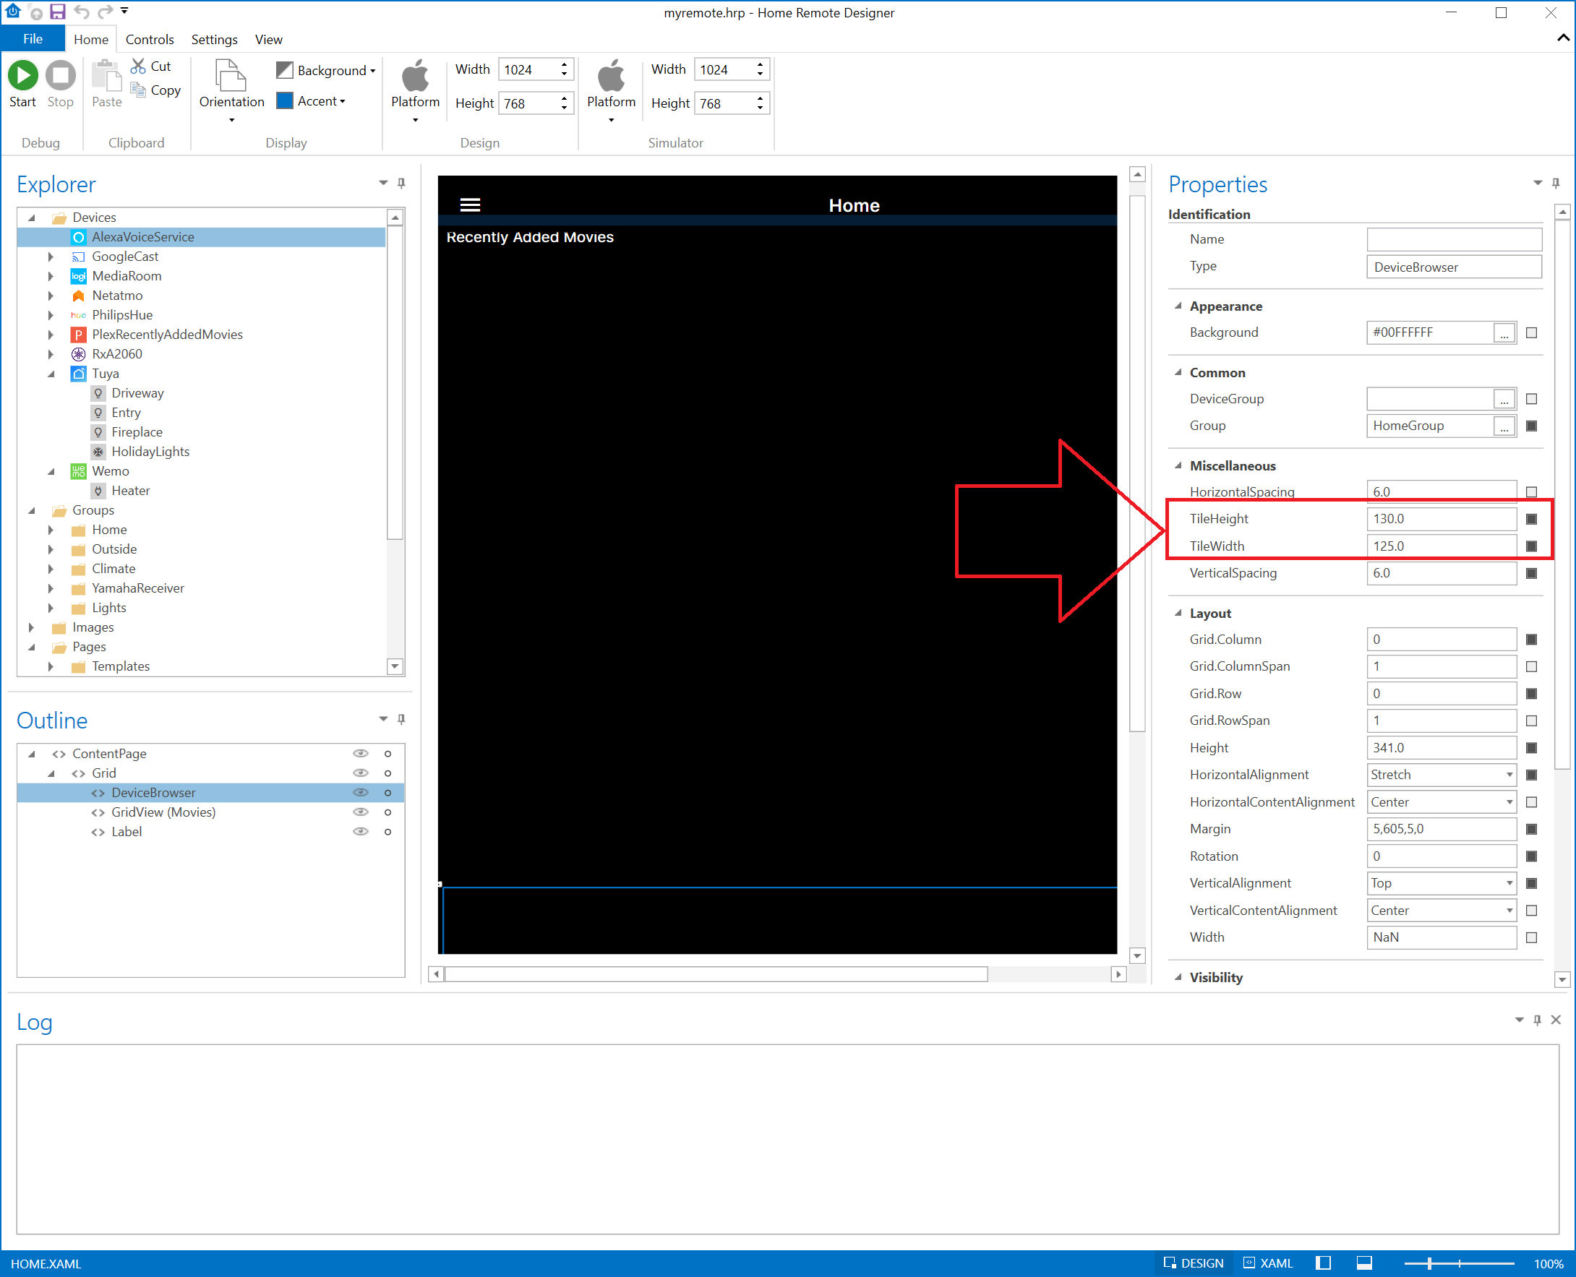Toggle the Background property checkbox
The image size is (1576, 1277).
point(1532,332)
